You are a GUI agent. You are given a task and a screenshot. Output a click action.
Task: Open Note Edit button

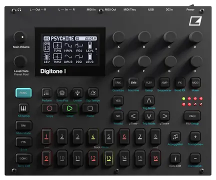175,158
